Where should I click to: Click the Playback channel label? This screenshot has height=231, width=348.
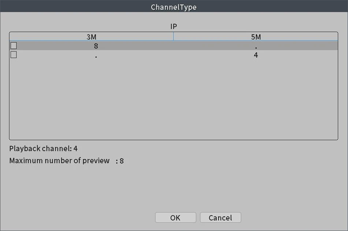pos(40,149)
